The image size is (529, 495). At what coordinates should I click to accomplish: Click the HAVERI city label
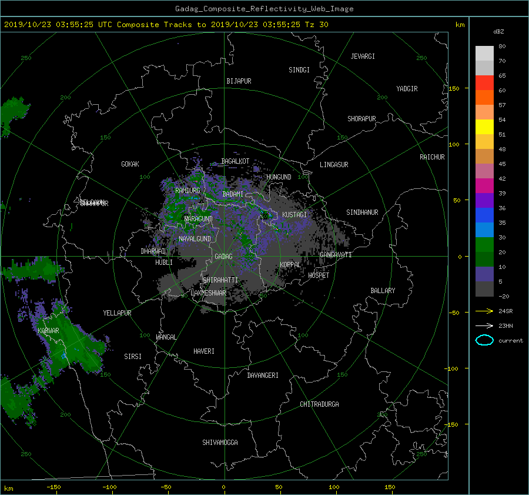(204, 351)
